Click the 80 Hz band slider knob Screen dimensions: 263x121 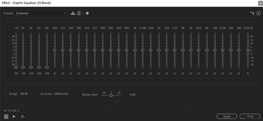(x=47, y=67)
